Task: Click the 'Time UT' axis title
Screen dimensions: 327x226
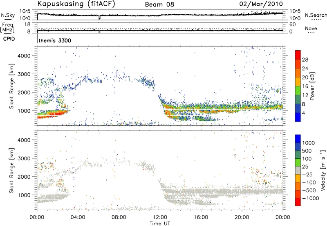Action: click(160, 224)
